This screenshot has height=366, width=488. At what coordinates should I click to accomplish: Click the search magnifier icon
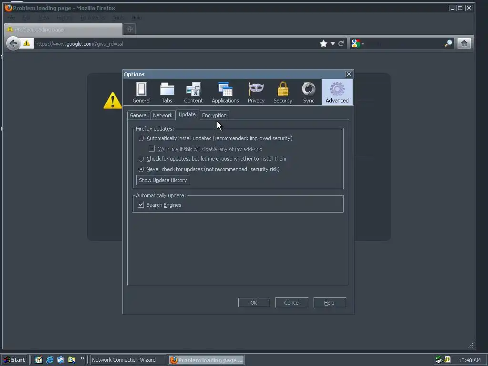448,43
